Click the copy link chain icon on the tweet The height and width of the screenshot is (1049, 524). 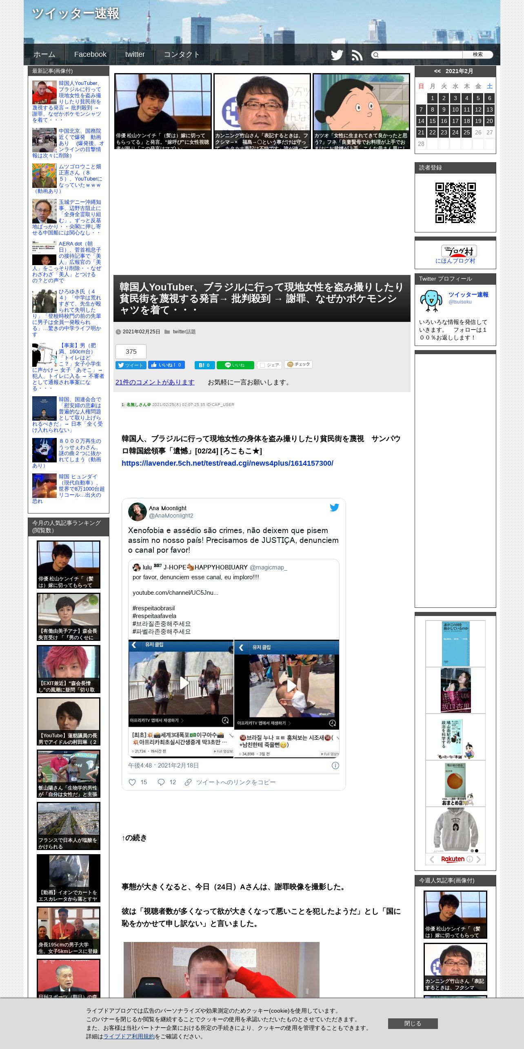(x=188, y=782)
